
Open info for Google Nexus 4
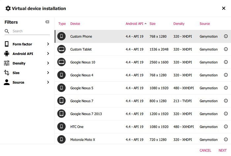[x=226, y=75]
